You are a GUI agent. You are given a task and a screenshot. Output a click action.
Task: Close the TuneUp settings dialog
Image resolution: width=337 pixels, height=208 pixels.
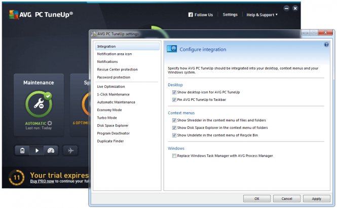pos(325,32)
